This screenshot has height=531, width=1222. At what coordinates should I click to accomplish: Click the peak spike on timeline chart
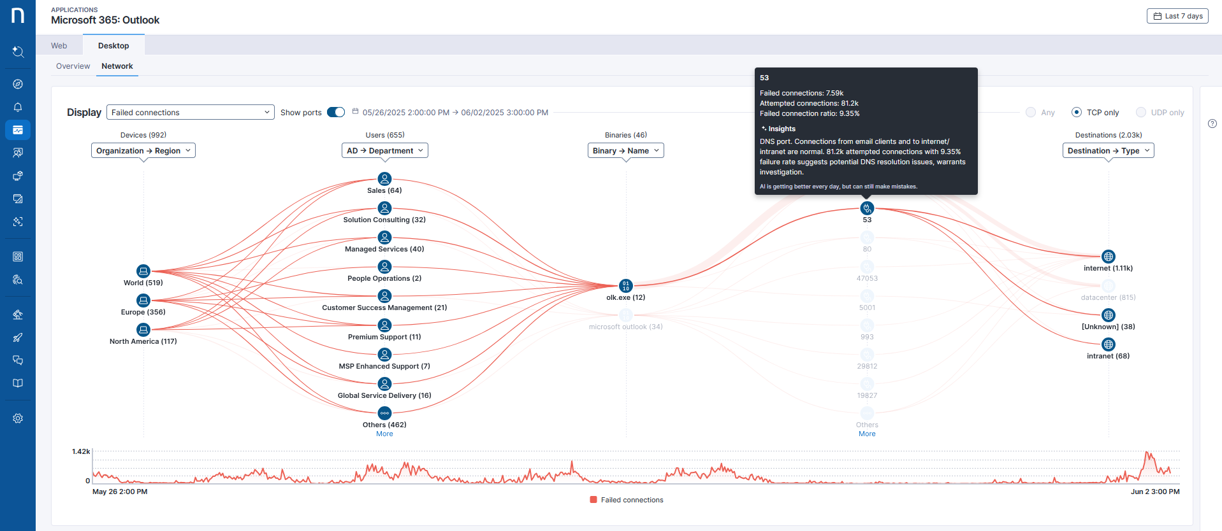[x=1147, y=454]
